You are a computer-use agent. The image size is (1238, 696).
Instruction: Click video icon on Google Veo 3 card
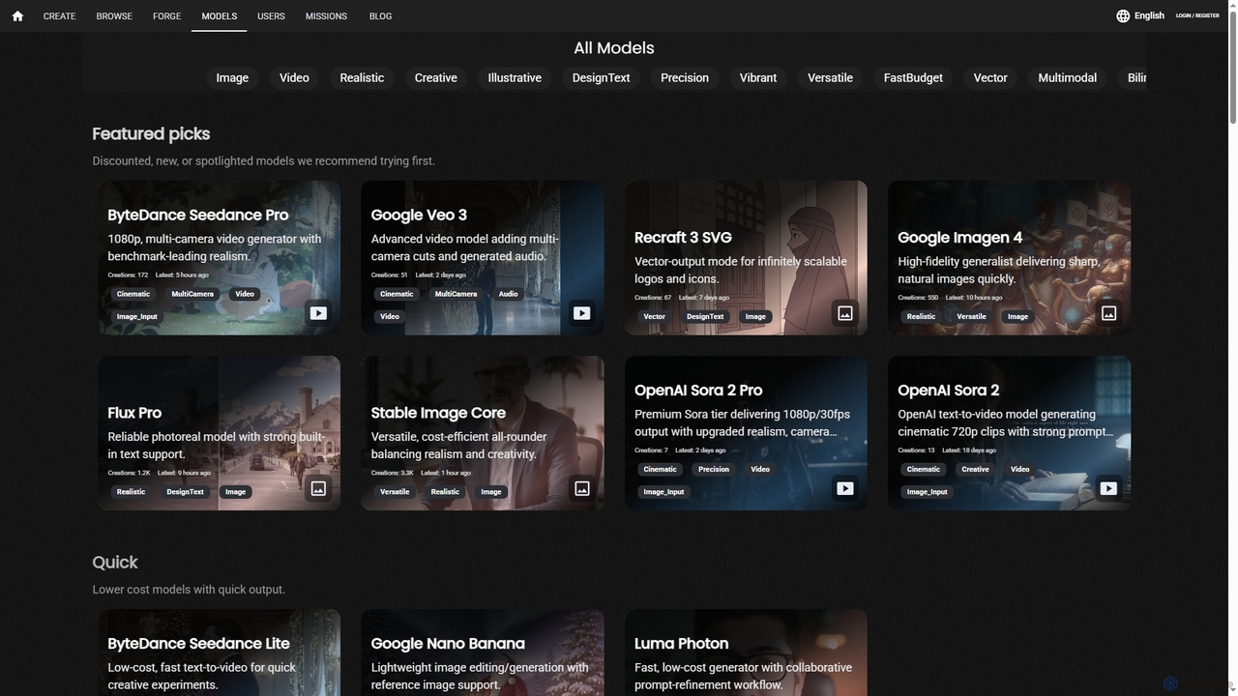click(x=581, y=313)
